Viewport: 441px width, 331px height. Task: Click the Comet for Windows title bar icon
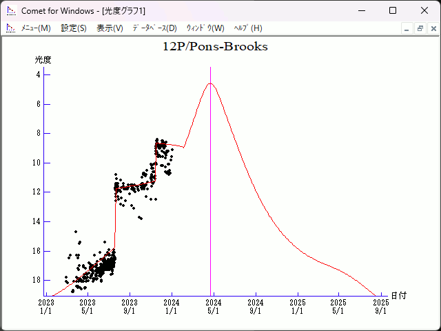[x=10, y=11]
